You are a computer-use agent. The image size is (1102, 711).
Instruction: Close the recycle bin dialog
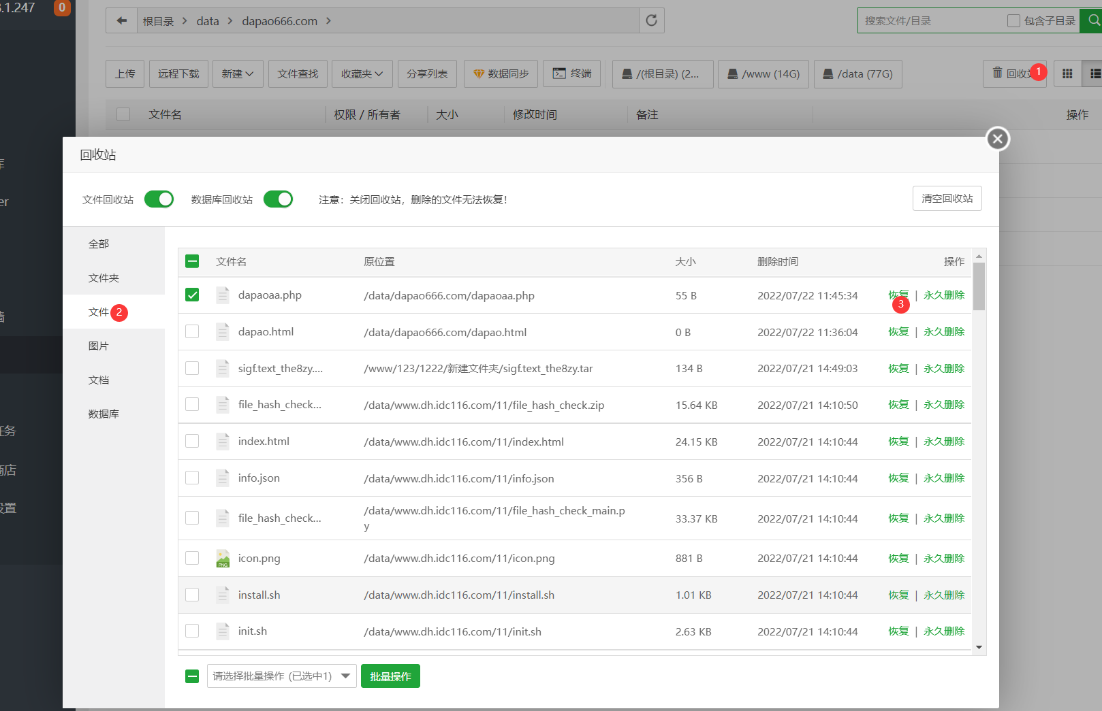pos(998,139)
